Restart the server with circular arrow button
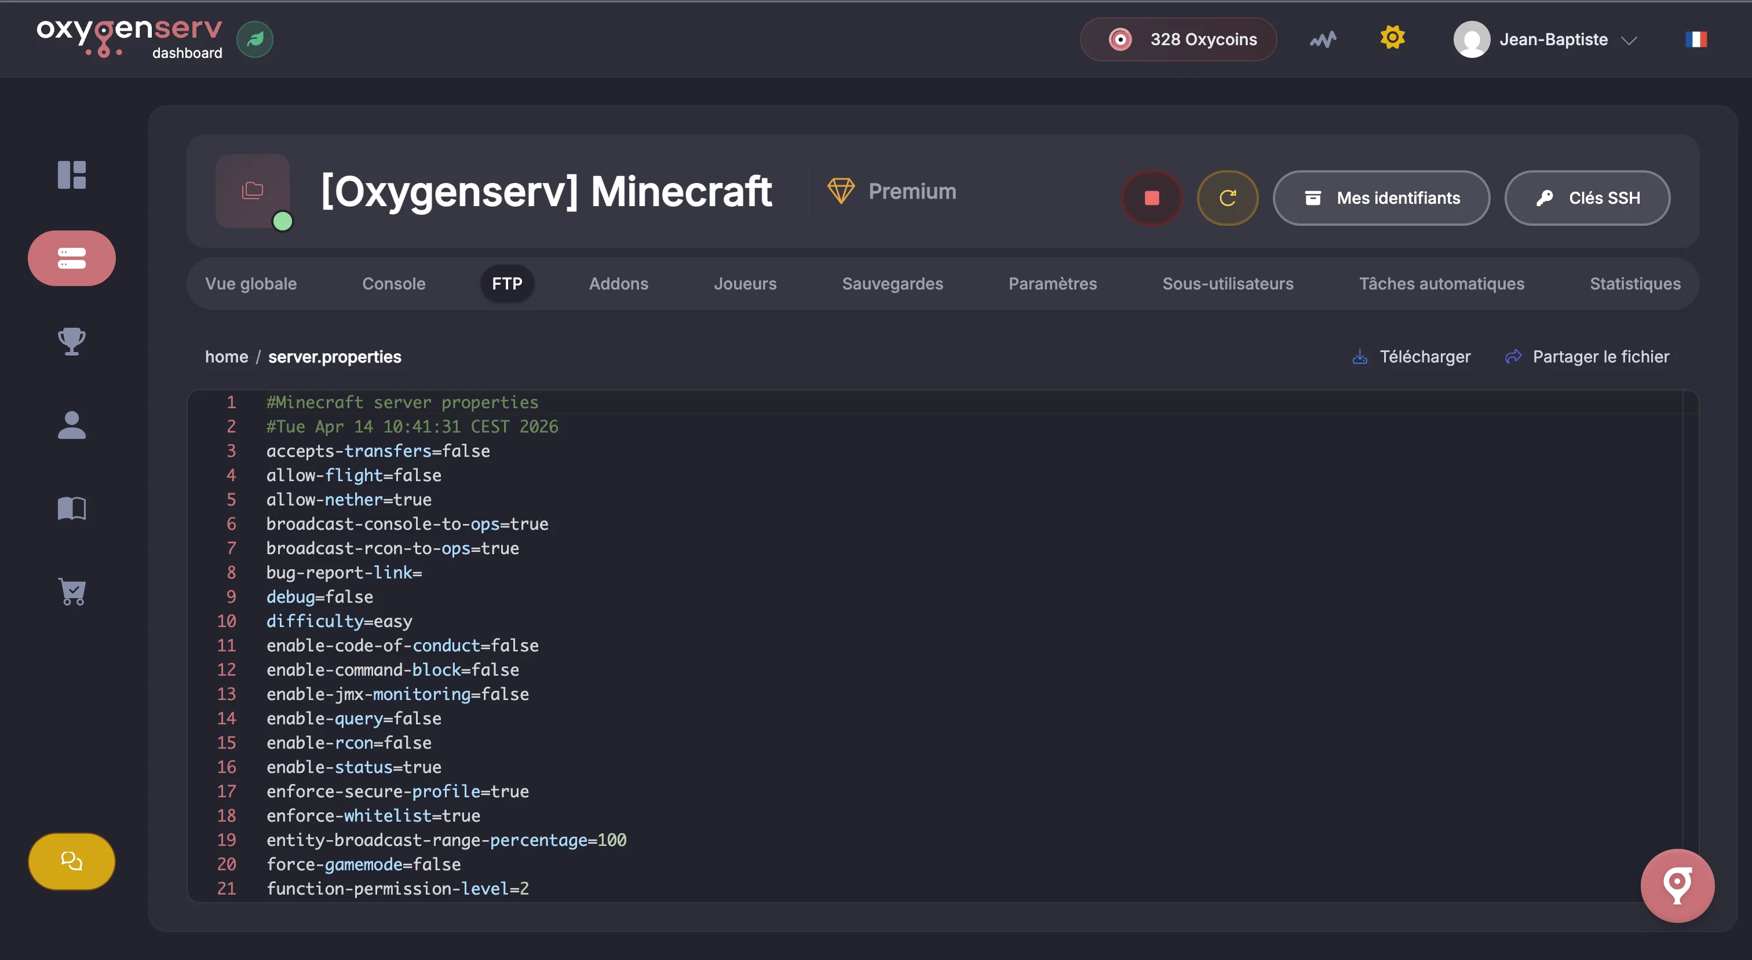Screen dimensions: 1752x960 1227,198
